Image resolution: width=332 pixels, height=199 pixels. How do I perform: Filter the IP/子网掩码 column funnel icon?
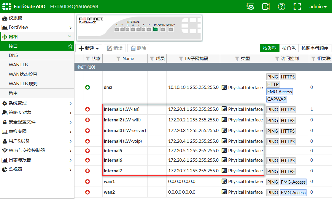pyautogui.click(x=181, y=59)
